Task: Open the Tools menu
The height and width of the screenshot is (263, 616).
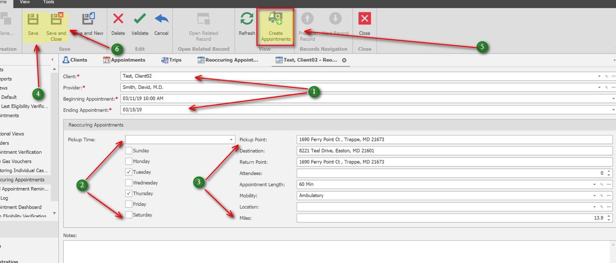Action: pos(49,2)
